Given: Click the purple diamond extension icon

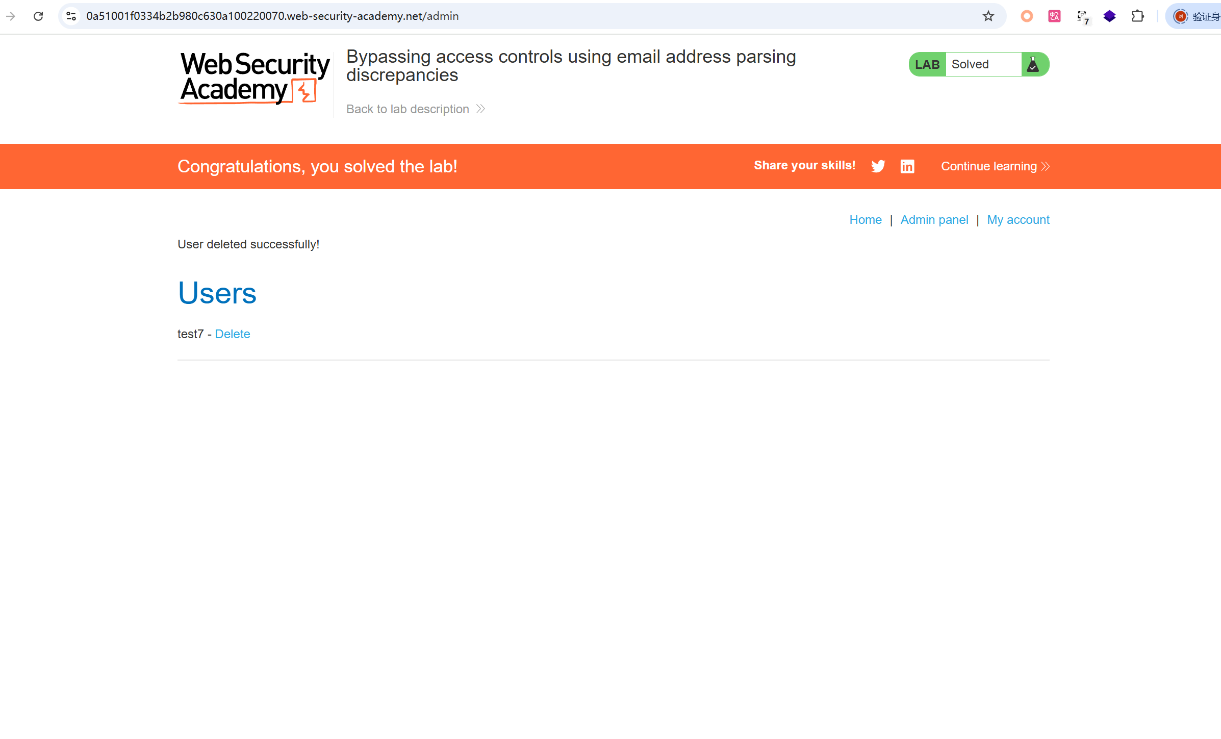Looking at the screenshot, I should tap(1109, 16).
